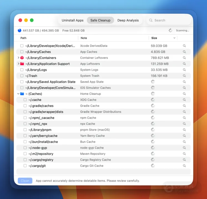The image size is (207, 199).
Task: Enable the ~/.Trash checkbox
Action: tap(22, 76)
